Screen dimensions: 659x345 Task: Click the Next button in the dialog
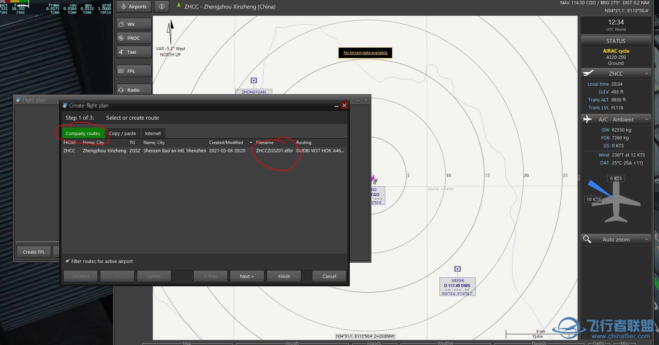coord(246,276)
